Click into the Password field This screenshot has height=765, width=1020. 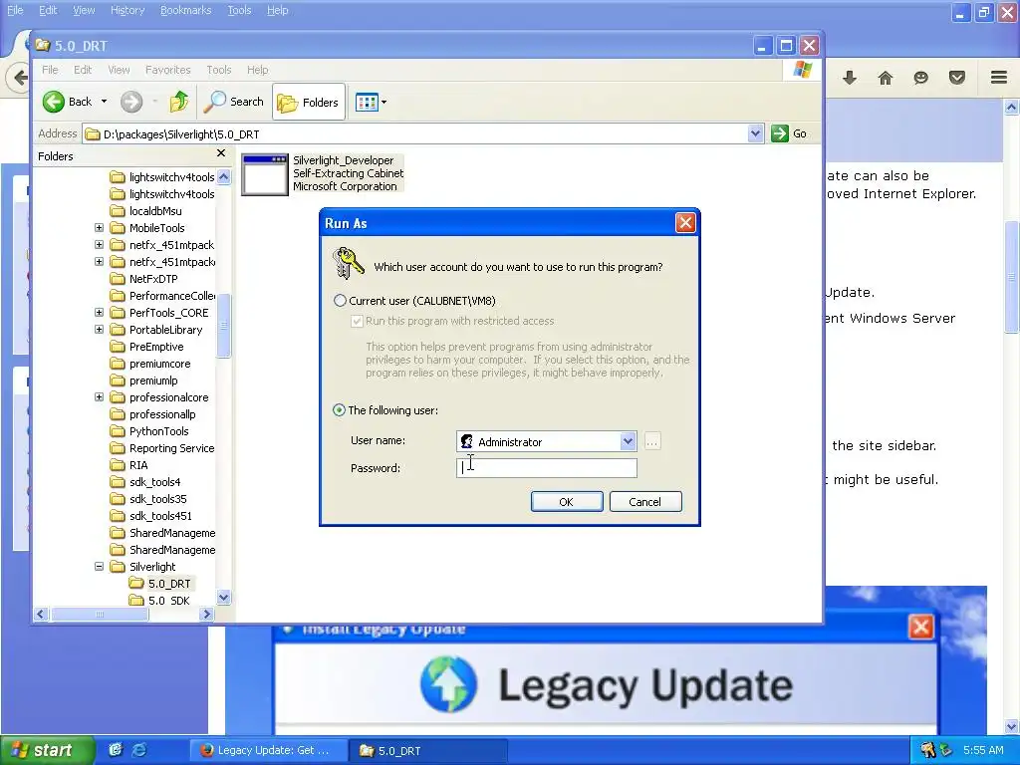tap(547, 468)
